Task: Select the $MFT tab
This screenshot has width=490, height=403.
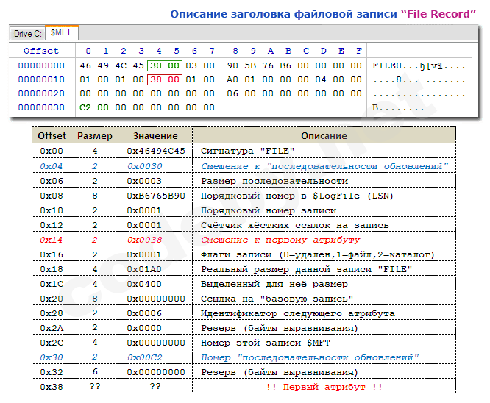Action: tap(62, 33)
